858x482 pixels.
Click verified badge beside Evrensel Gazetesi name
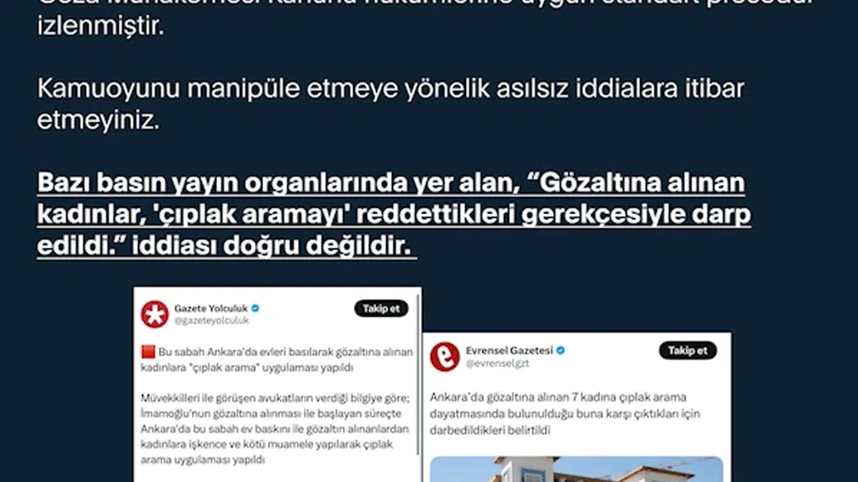click(560, 350)
